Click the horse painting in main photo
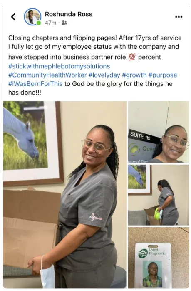 coord(33,143)
